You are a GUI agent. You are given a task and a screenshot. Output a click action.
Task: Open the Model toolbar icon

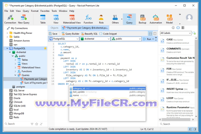pos(169,19)
